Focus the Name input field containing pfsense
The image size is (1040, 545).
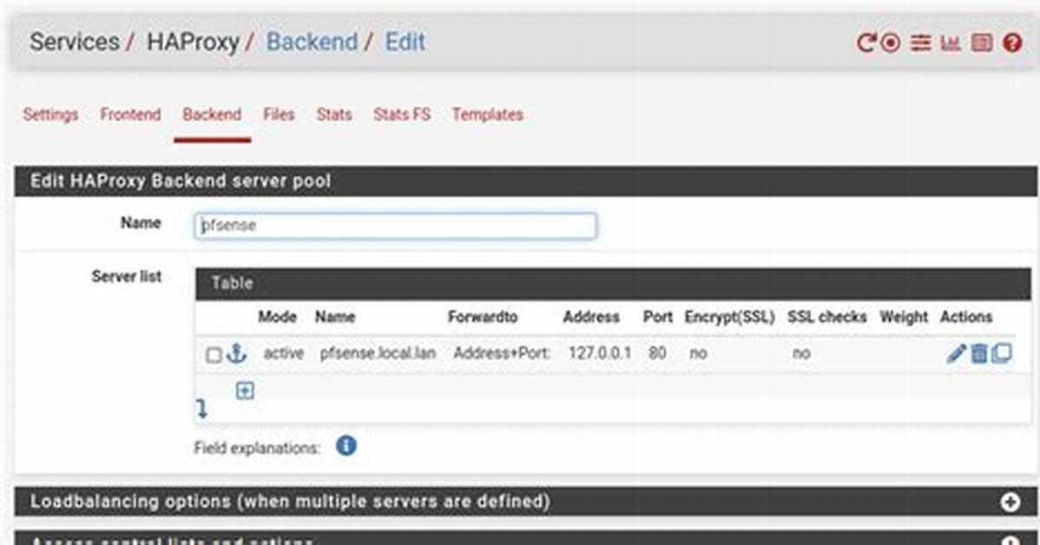(395, 226)
